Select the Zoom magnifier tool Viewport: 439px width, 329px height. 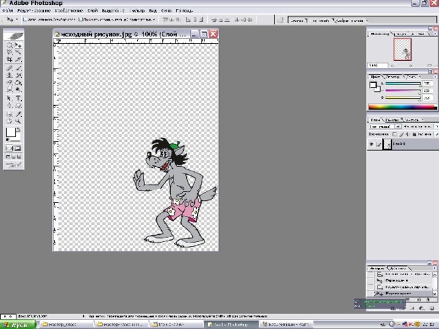point(19,121)
